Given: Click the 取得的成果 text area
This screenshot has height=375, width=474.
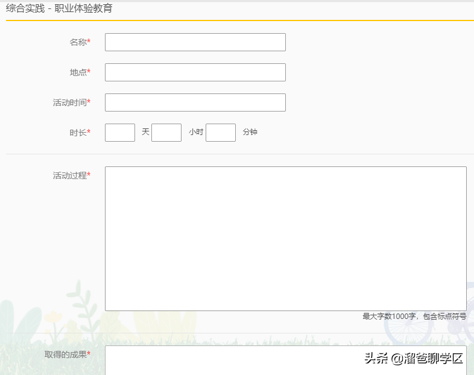Looking at the screenshot, I should 286,361.
